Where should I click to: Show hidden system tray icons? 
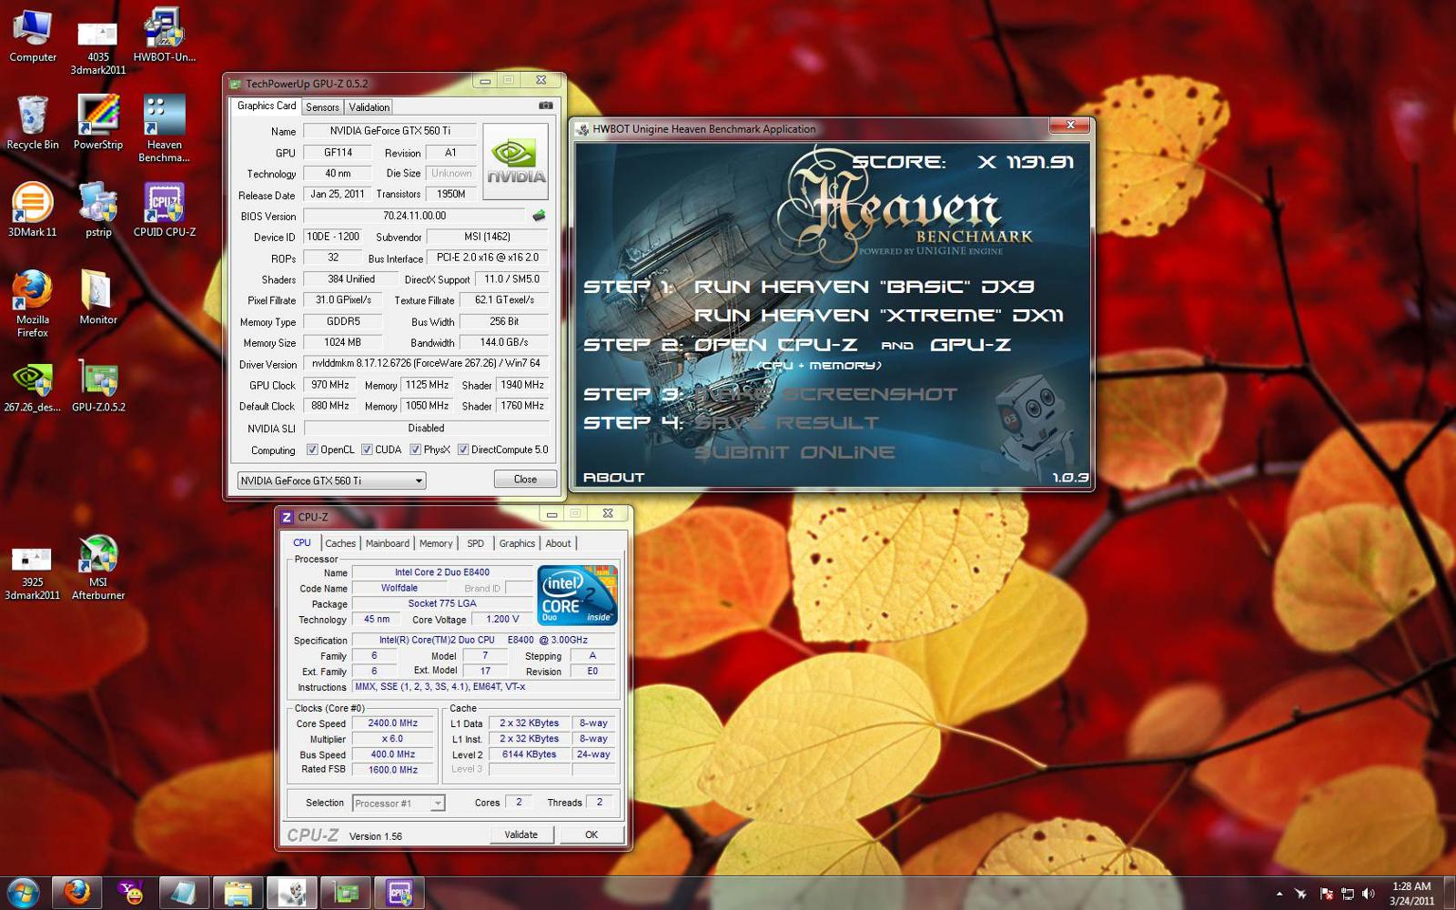1279,894
